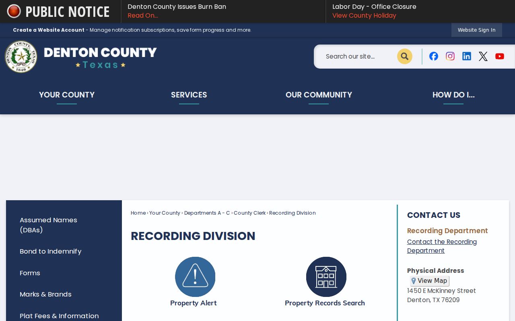Open the LinkedIn icon link

point(467,56)
